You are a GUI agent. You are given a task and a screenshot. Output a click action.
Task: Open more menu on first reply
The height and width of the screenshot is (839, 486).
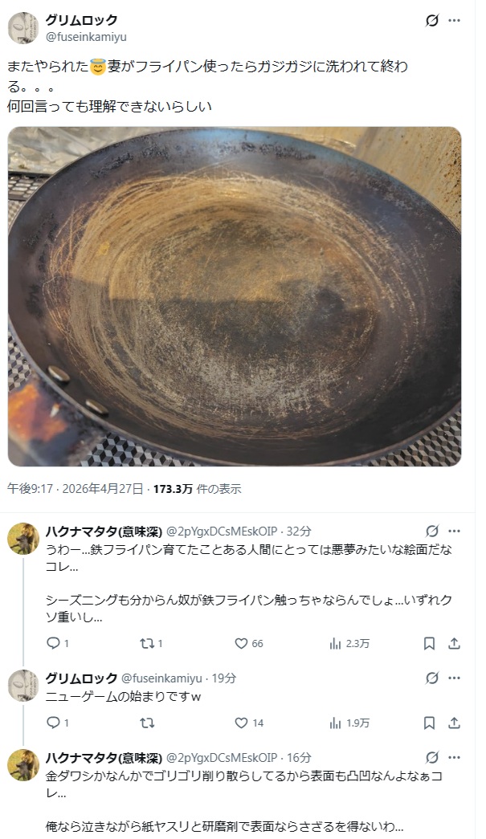(x=455, y=532)
